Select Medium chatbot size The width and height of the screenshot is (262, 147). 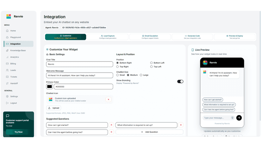(128, 75)
